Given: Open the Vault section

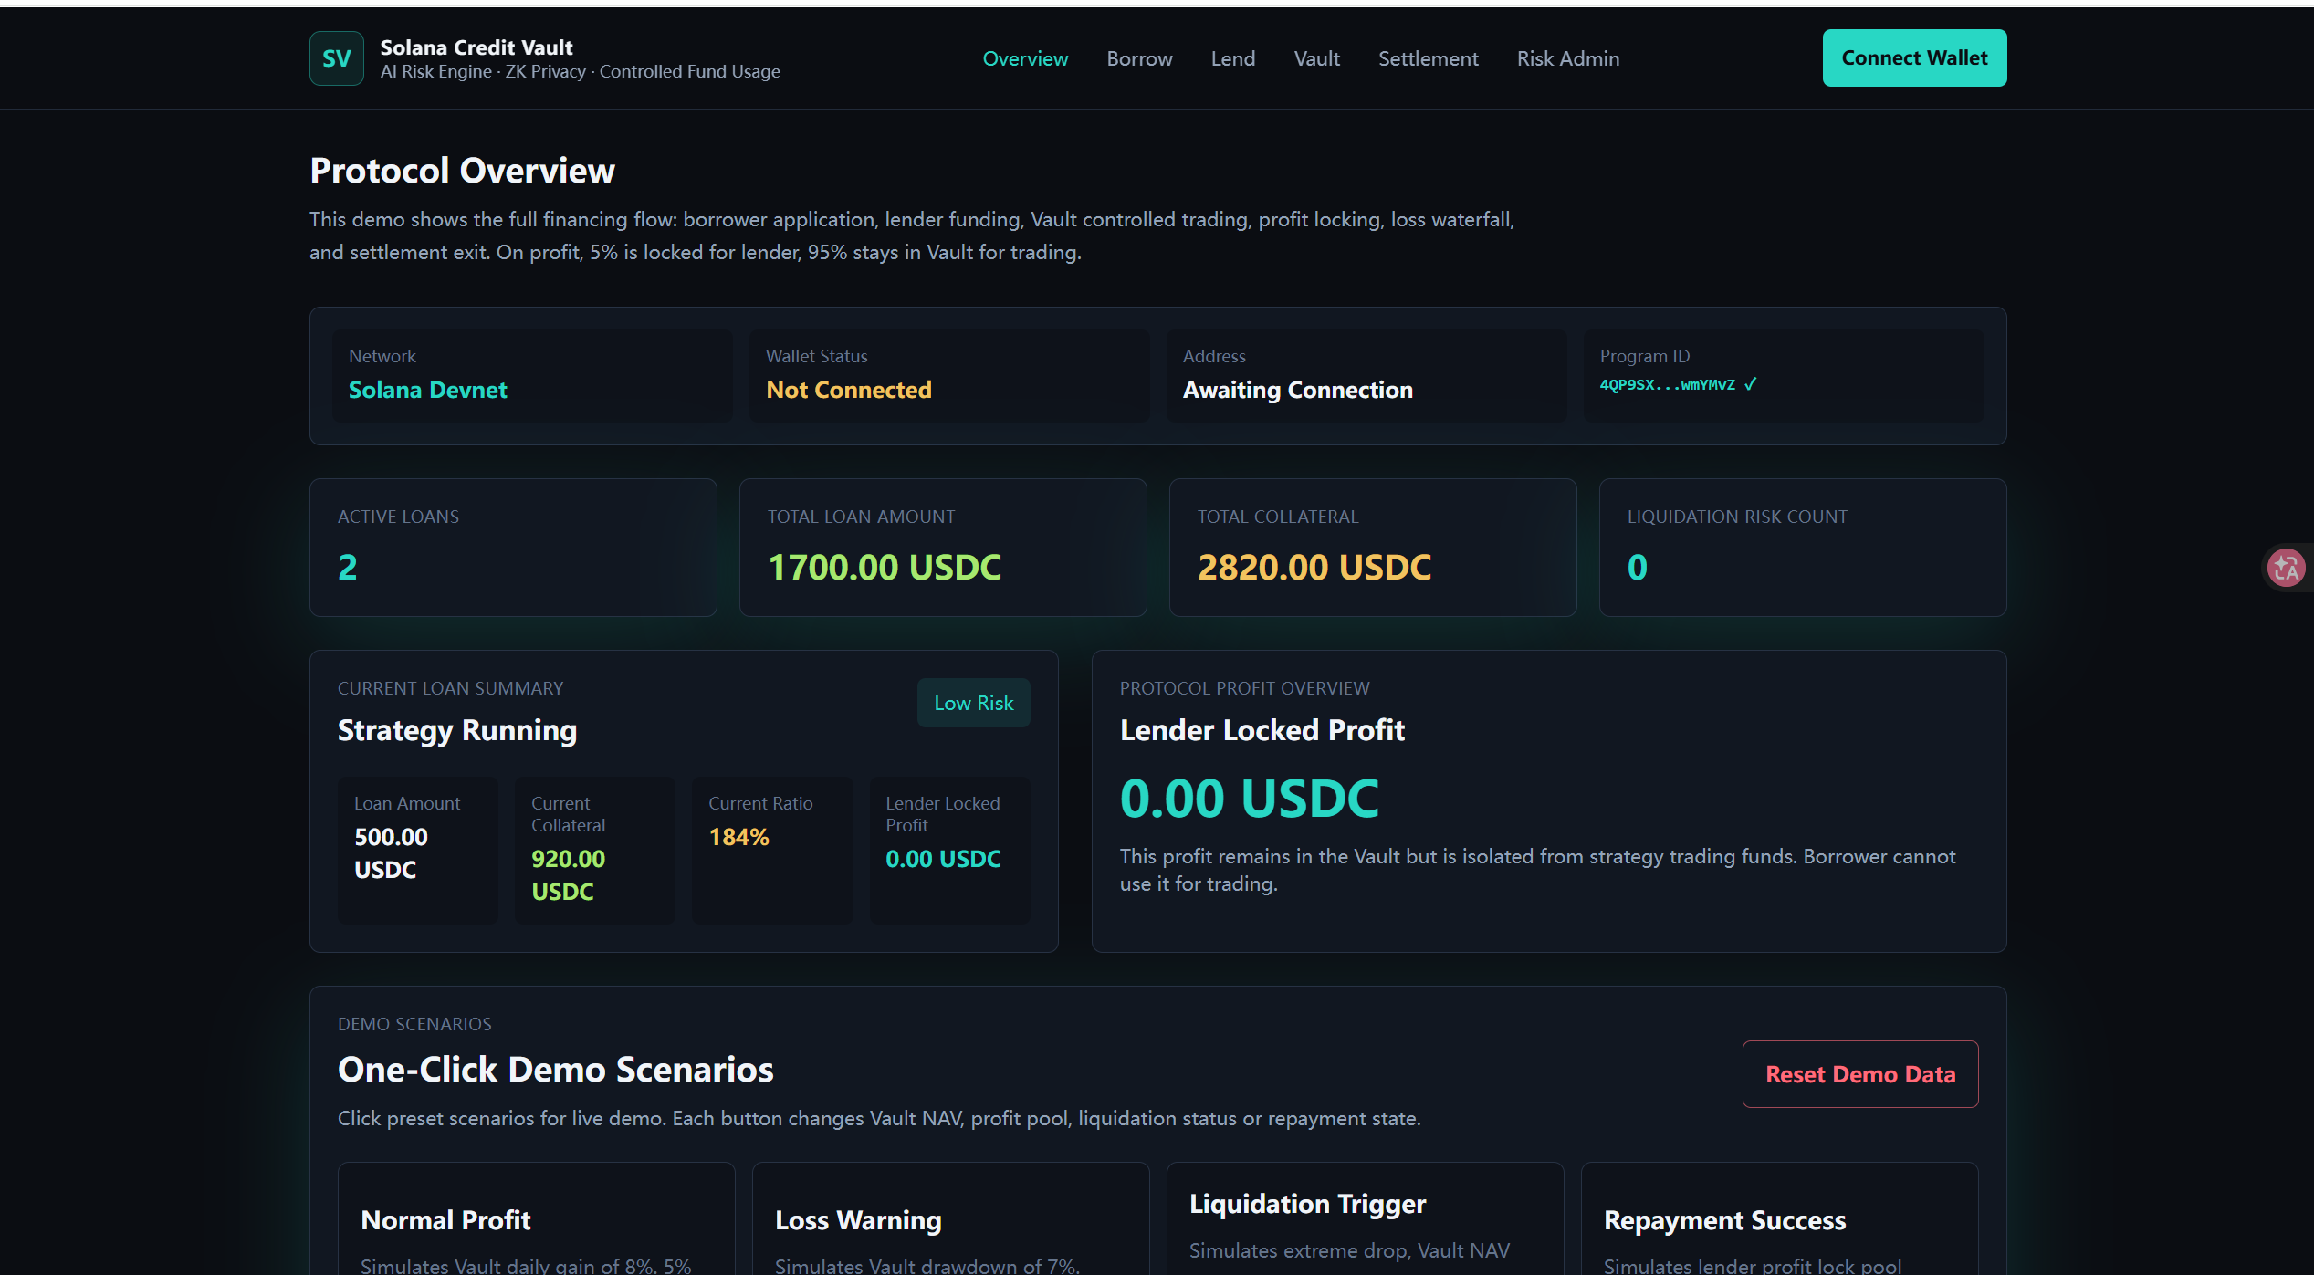Looking at the screenshot, I should point(1316,58).
